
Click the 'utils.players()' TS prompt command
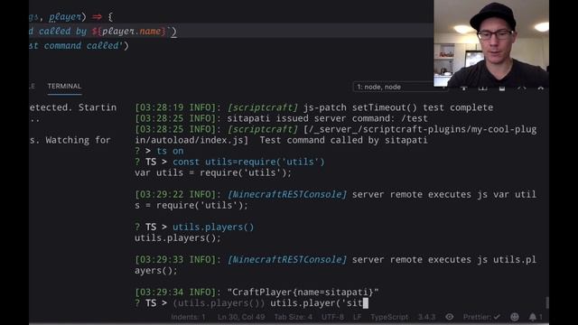(x=213, y=227)
